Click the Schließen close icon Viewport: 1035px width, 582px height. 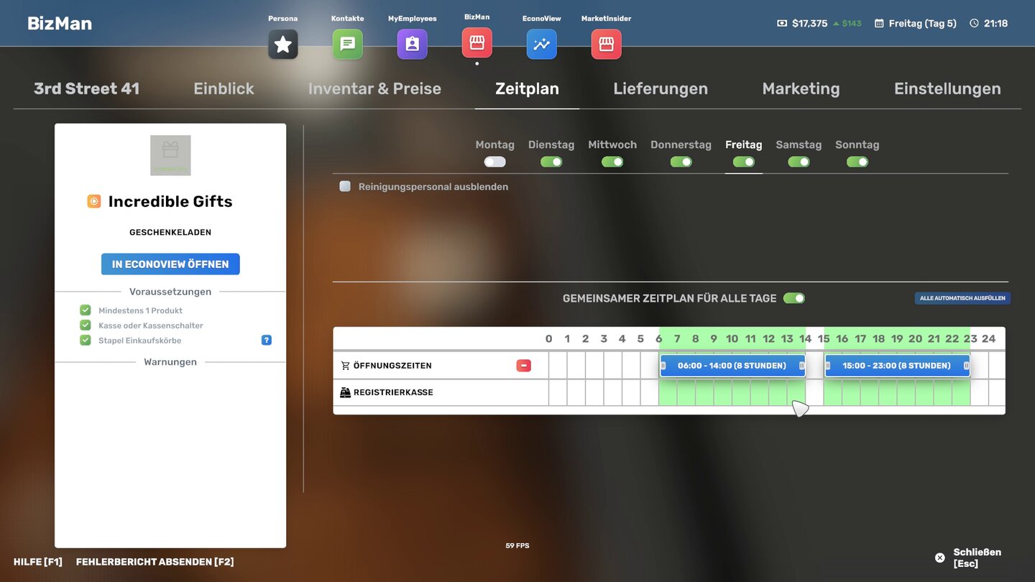(x=939, y=558)
